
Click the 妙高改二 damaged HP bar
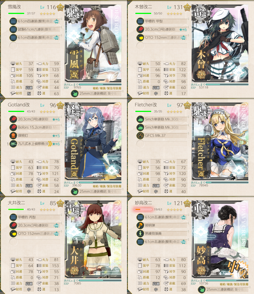(143, 209)
